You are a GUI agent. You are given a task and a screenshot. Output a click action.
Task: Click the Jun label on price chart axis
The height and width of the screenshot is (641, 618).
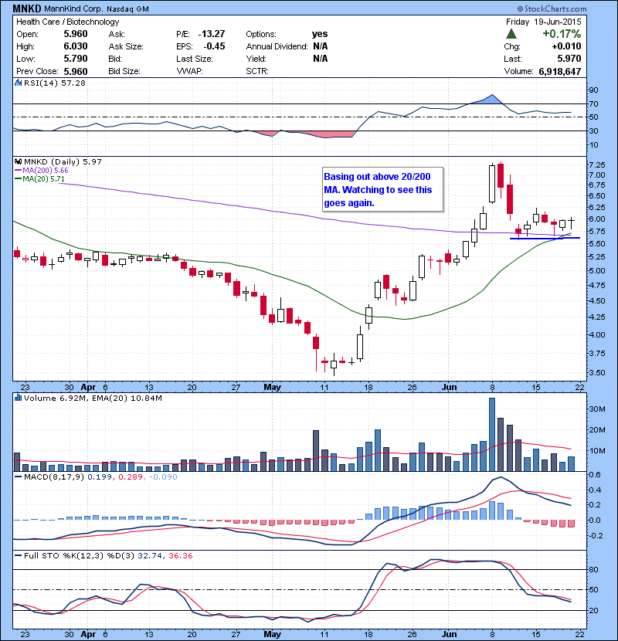449,387
